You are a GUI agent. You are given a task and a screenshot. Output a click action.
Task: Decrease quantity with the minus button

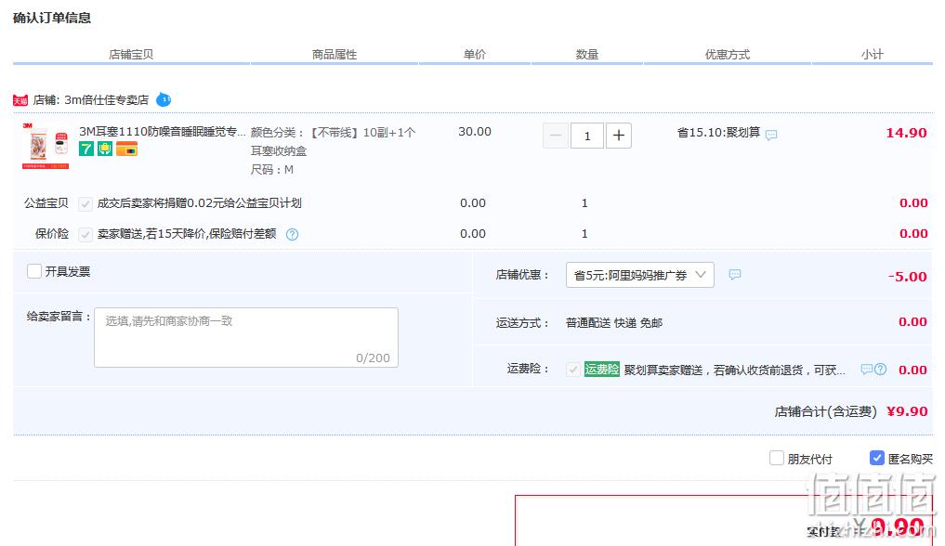click(x=555, y=136)
